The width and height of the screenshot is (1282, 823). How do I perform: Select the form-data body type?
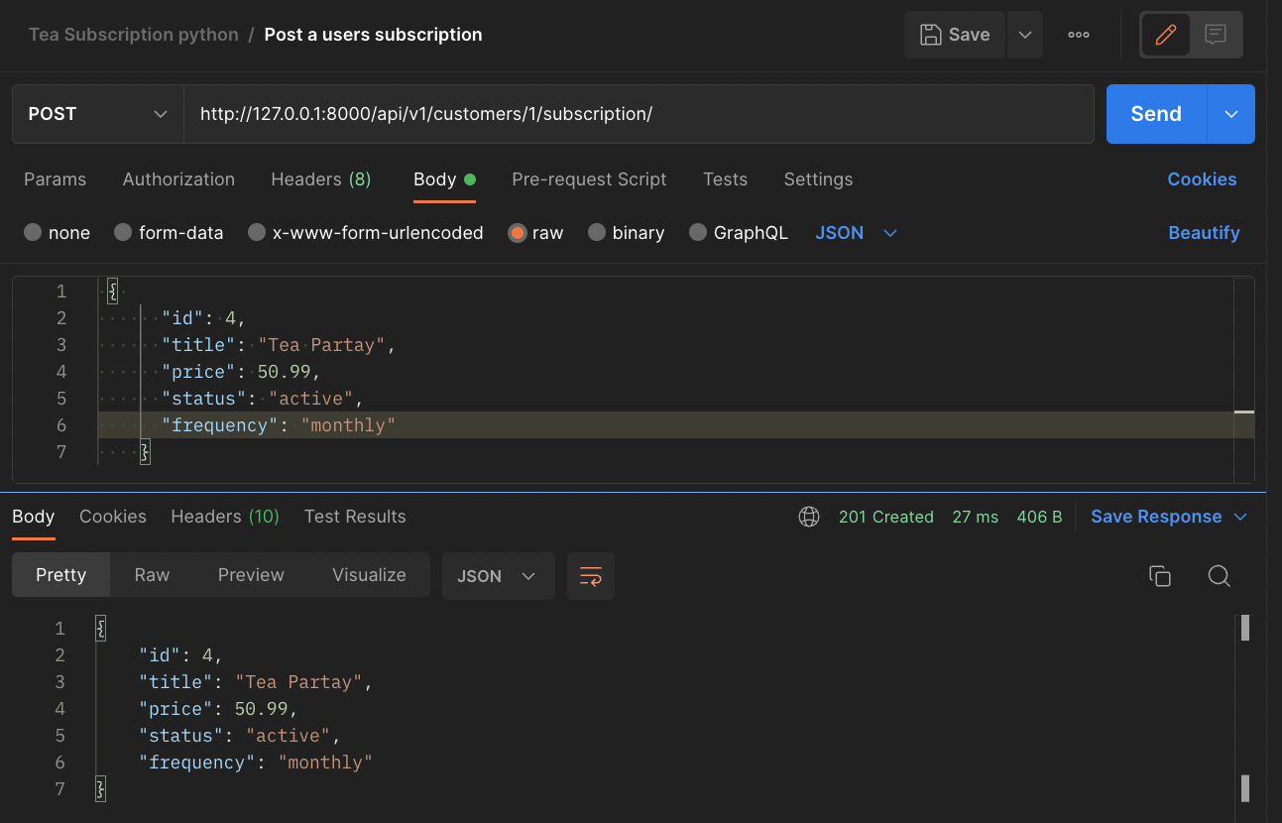[169, 233]
